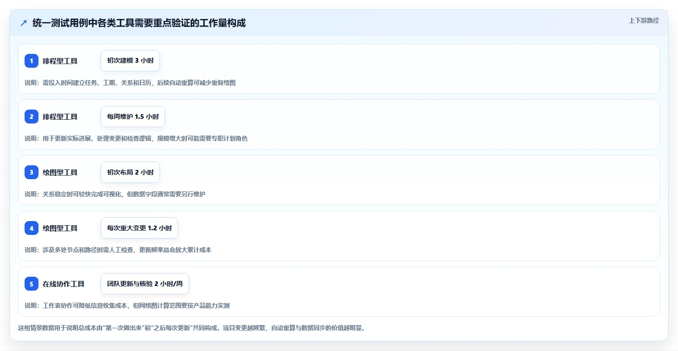This screenshot has width=678, height=351.
Task: Click 排程型工具 label in card 1
Action: pos(60,61)
